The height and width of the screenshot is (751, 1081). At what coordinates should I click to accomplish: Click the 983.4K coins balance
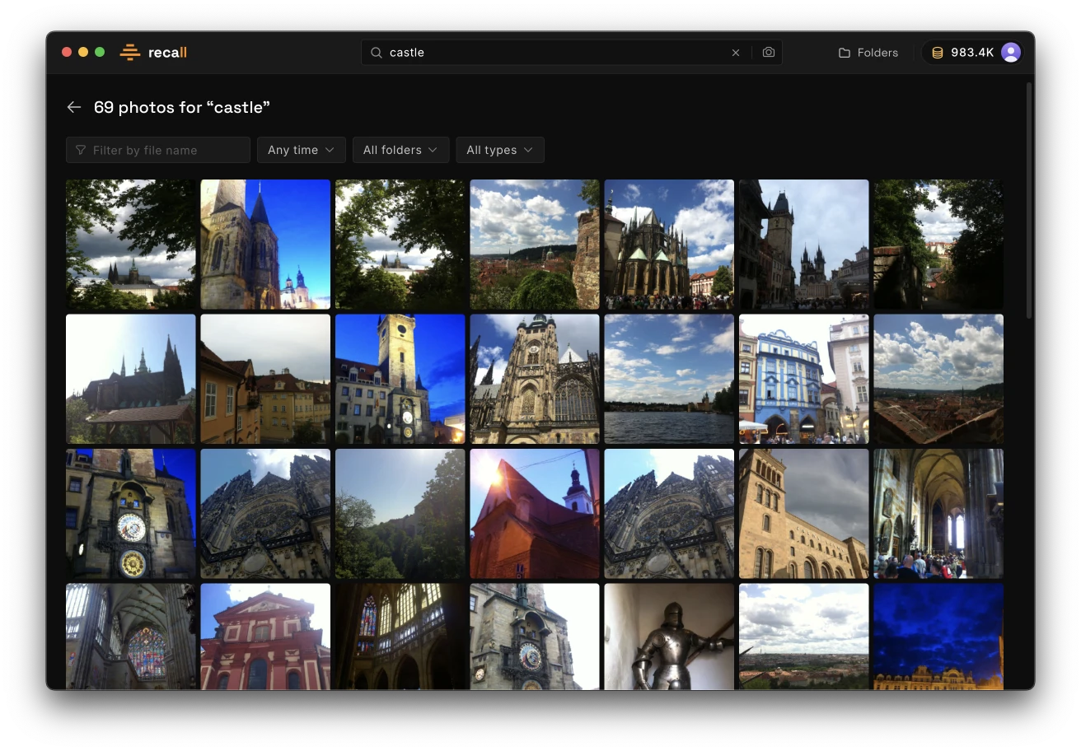point(963,53)
